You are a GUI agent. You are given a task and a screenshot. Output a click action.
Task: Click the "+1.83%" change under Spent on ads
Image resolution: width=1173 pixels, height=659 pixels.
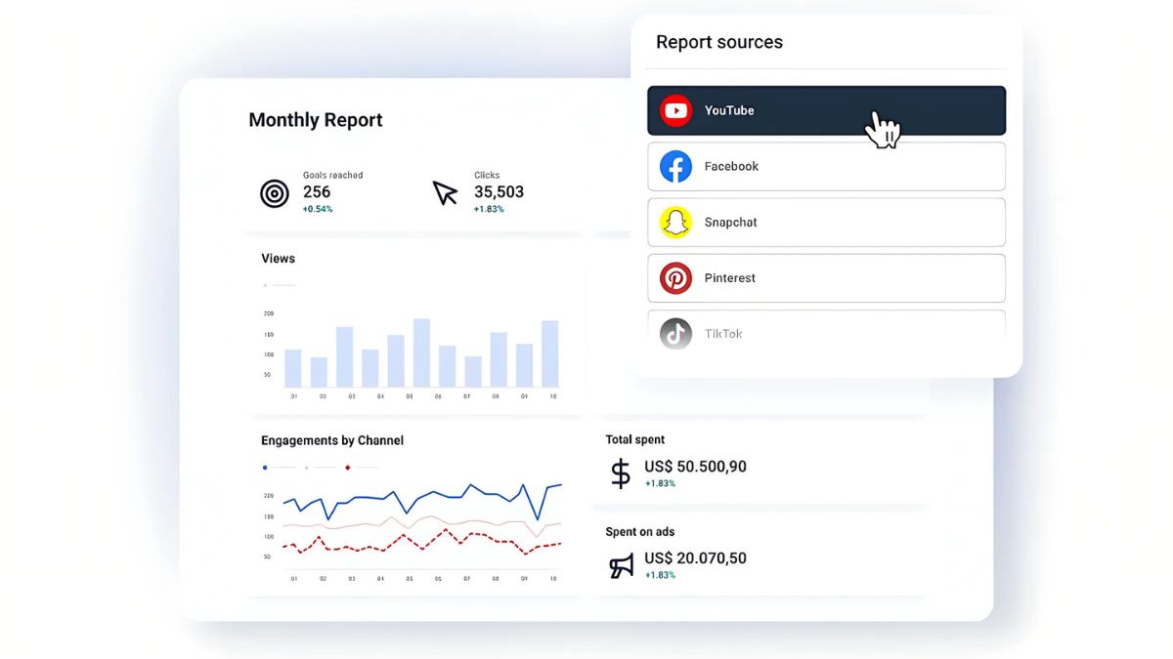point(660,575)
